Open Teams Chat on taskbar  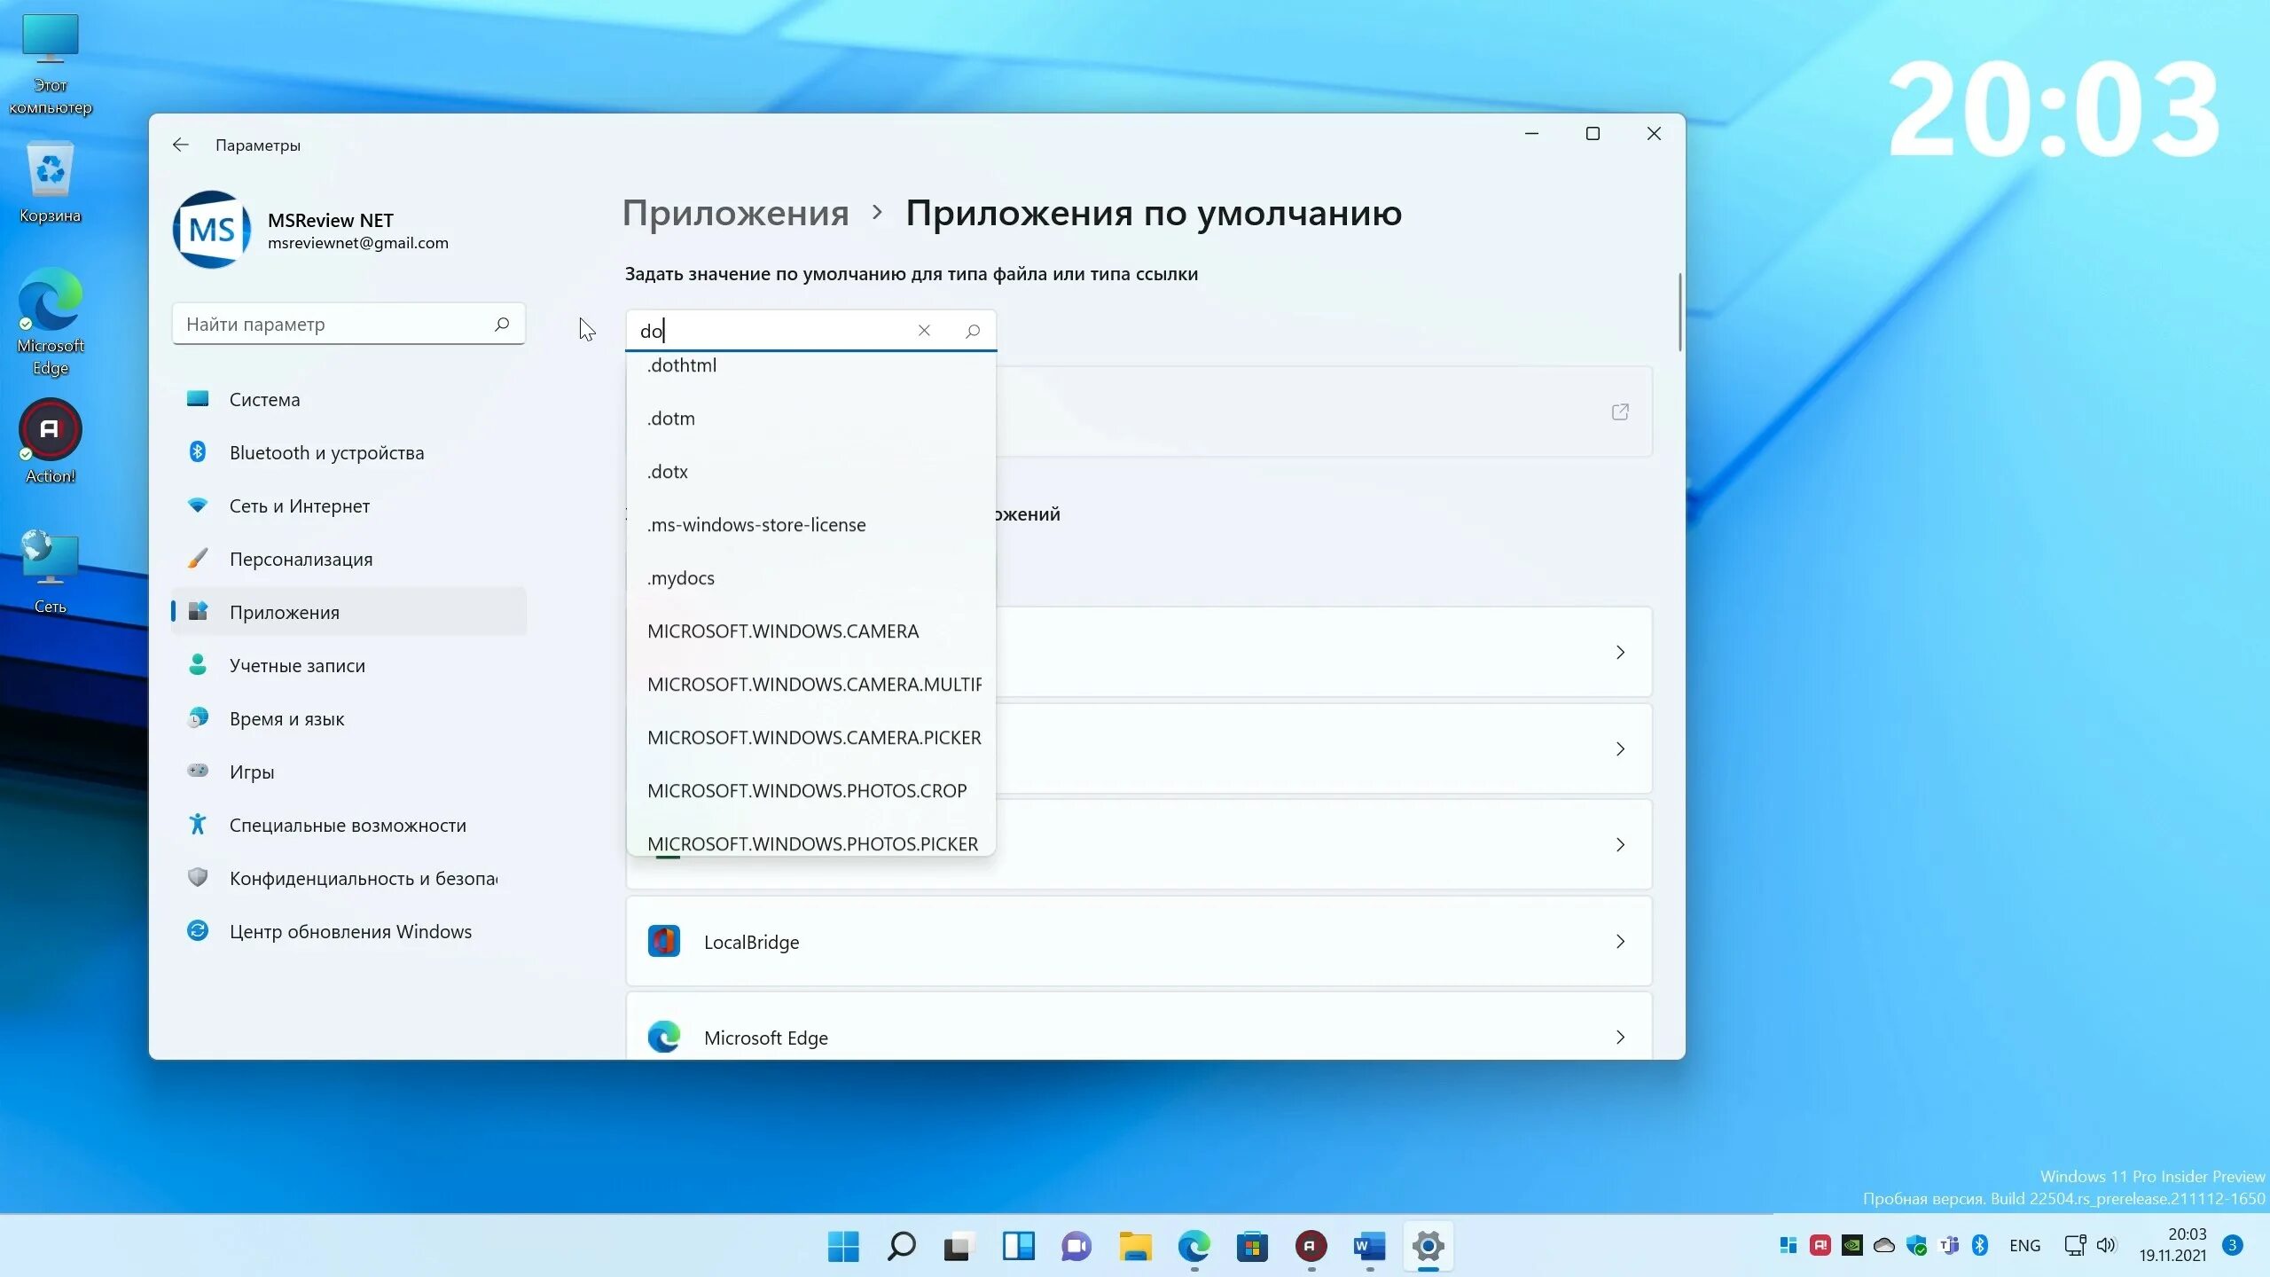pyautogui.click(x=1076, y=1246)
